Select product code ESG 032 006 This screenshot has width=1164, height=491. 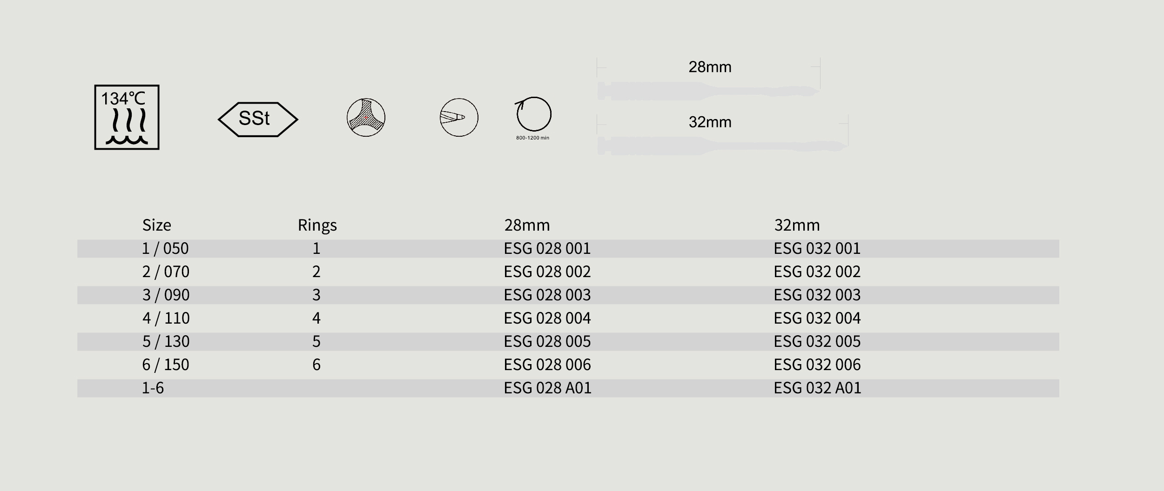tap(817, 365)
